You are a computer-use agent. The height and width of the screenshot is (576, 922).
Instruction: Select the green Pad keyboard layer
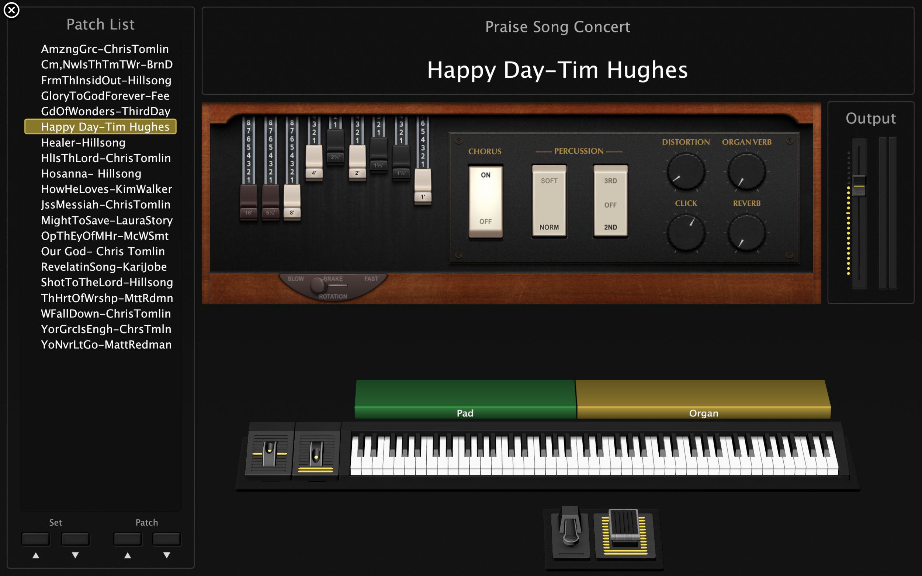[465, 399]
